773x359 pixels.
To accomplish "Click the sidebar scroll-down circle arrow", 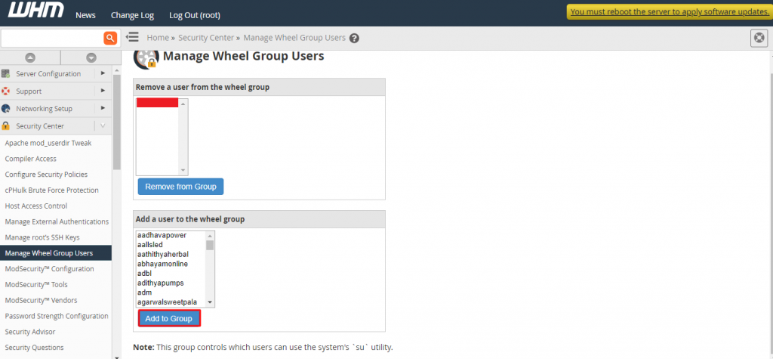I will point(91,57).
